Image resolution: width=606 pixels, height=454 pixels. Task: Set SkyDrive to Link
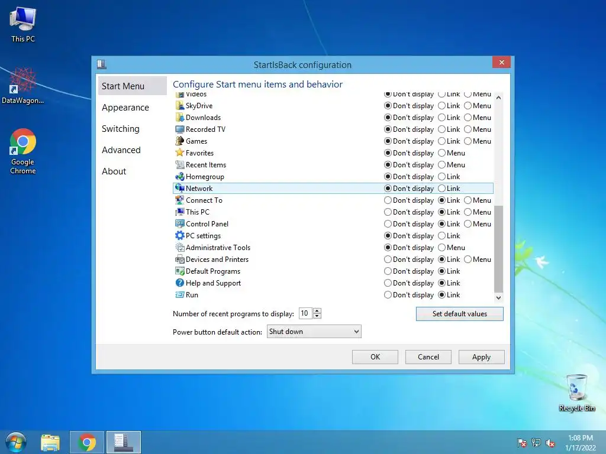pos(441,106)
